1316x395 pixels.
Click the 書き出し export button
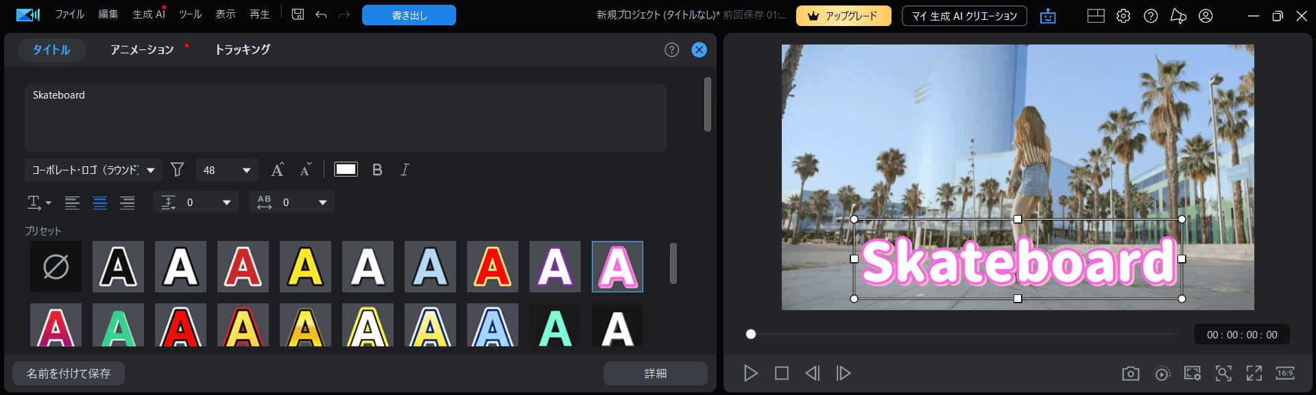point(409,15)
